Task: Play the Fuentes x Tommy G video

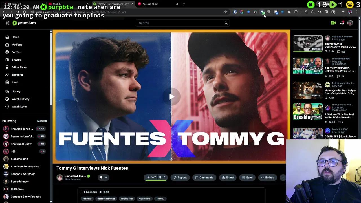Action: coord(171,97)
